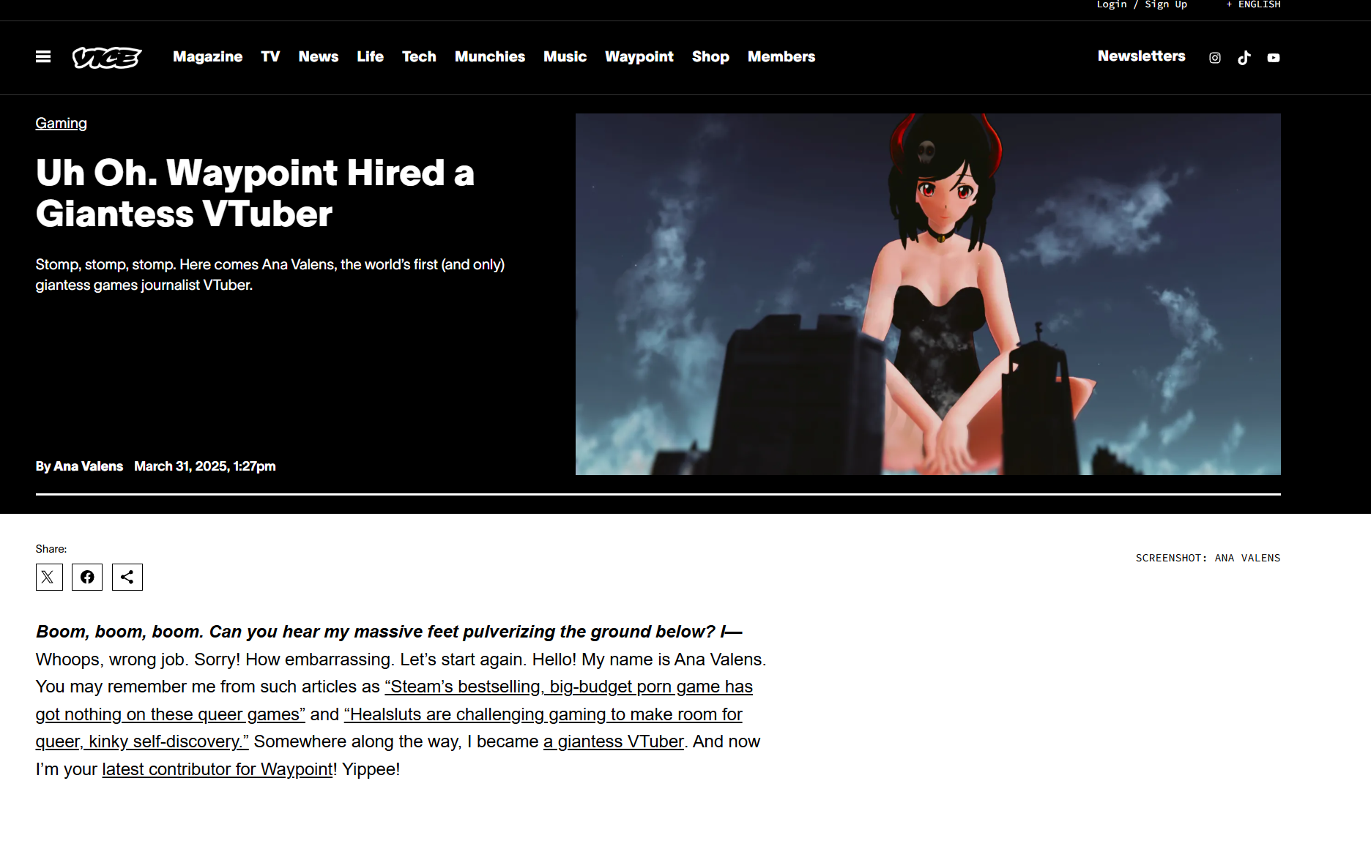Open the Shop page

(710, 56)
